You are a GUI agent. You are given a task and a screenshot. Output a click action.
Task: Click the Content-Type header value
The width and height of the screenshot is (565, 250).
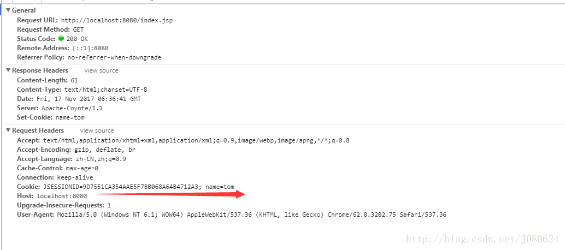point(105,90)
